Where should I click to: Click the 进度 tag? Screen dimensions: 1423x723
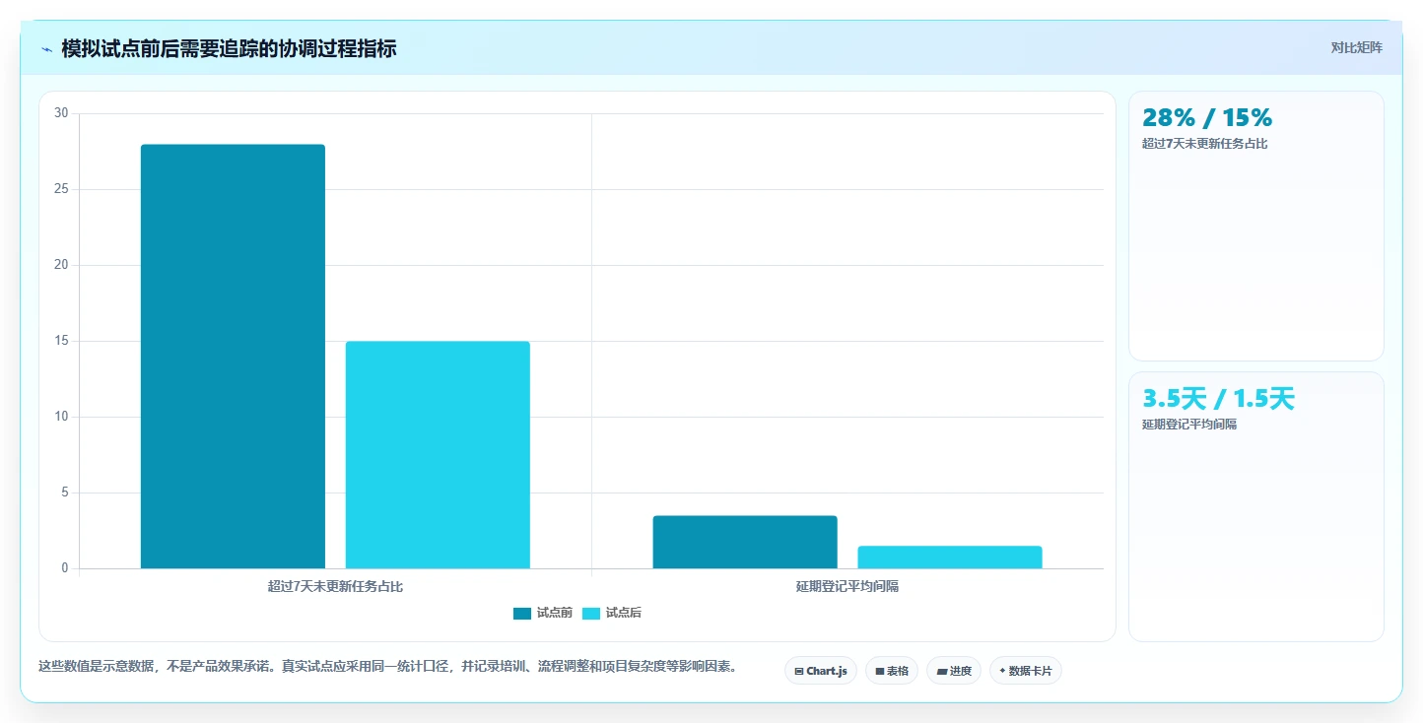tap(954, 671)
